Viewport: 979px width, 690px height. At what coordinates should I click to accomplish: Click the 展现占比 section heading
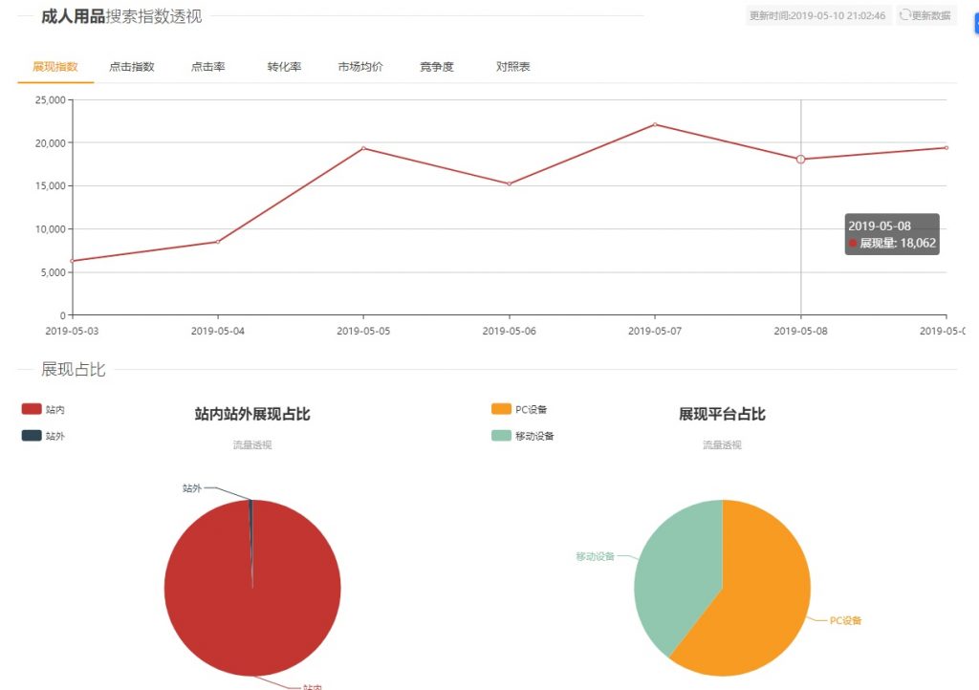[x=73, y=369]
